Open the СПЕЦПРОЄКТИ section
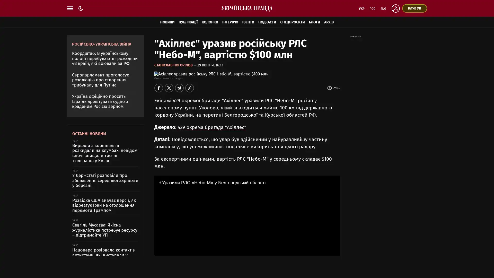This screenshot has width=494, height=278. (292, 22)
